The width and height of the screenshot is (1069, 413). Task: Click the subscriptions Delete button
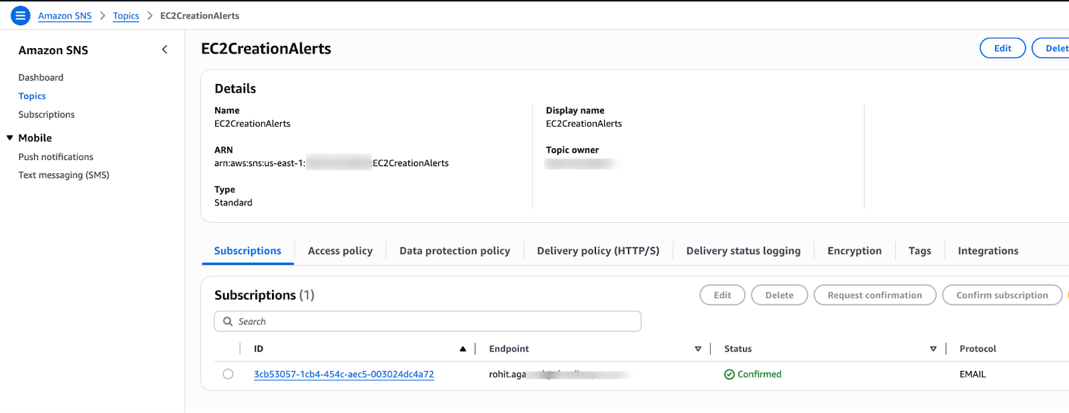[779, 295]
